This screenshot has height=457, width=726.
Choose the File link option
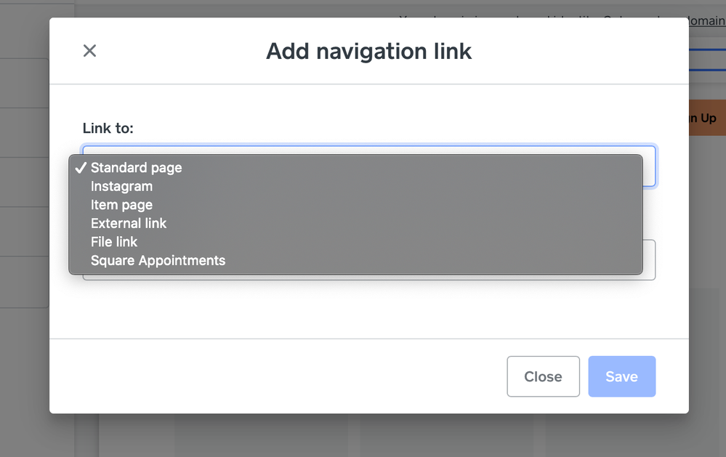pos(114,242)
